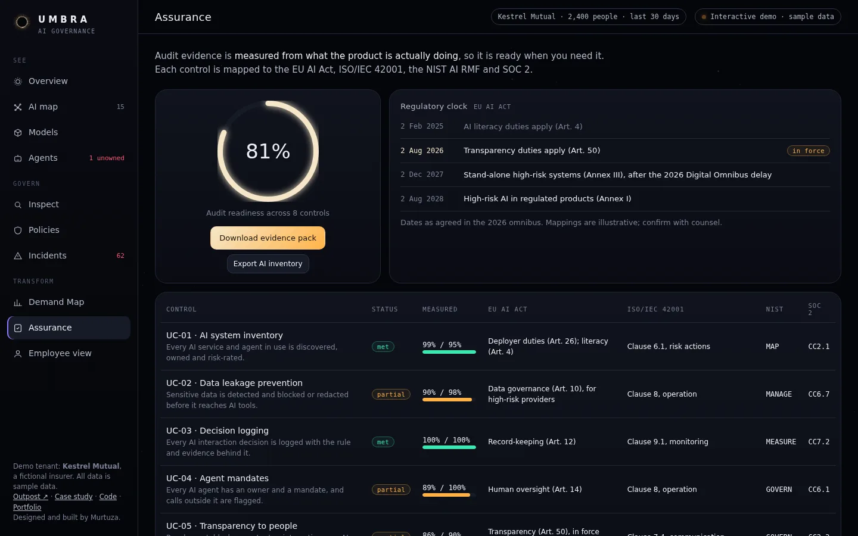
Task: Click the Overview sun icon
Action: pos(18,82)
